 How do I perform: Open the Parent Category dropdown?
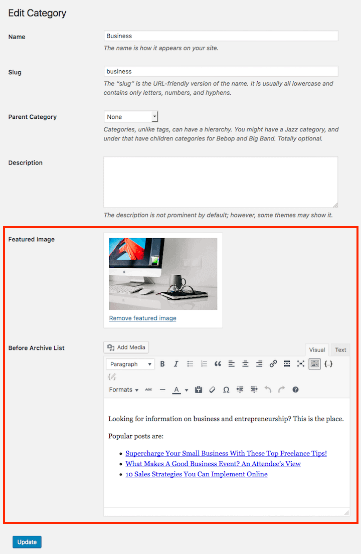click(x=131, y=117)
